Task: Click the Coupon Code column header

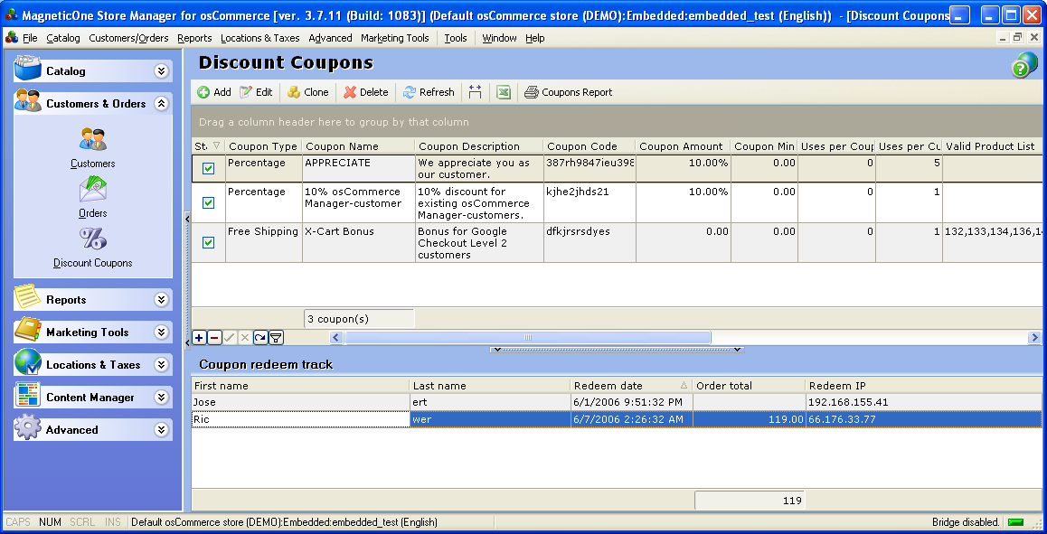Action: [x=590, y=146]
